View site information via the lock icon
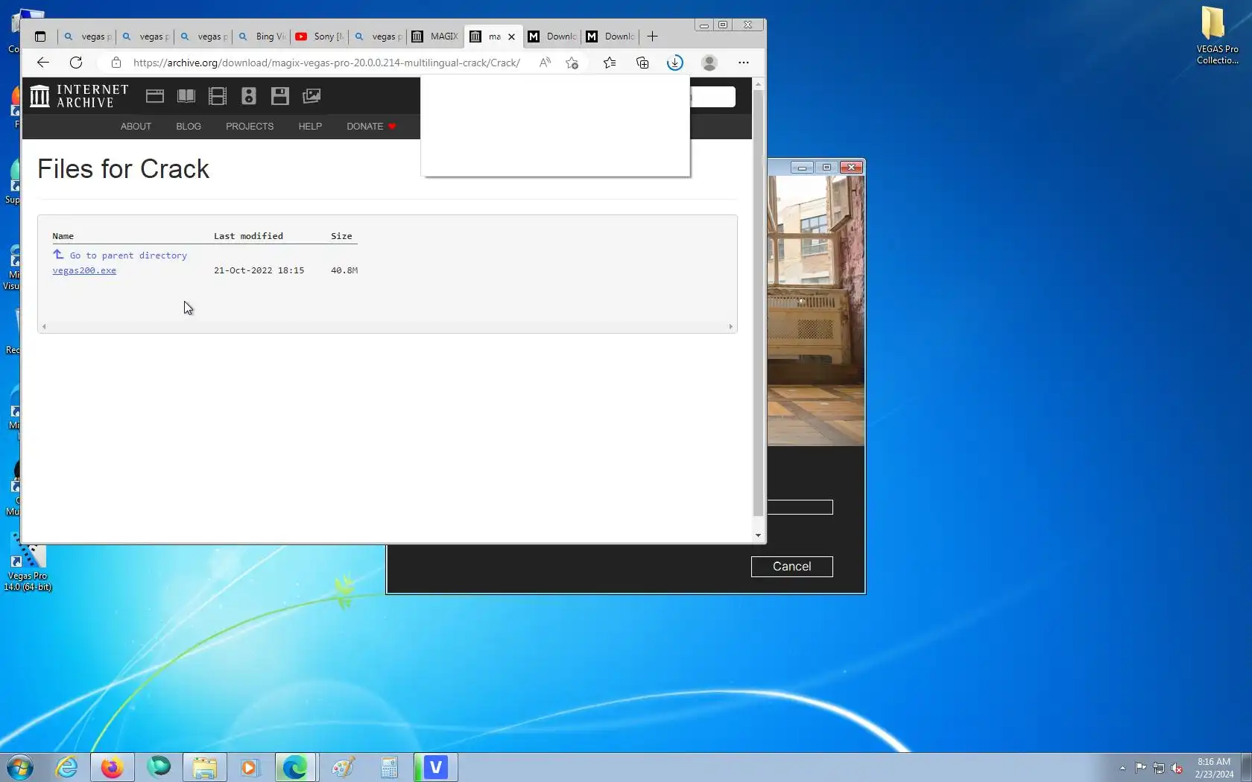The width and height of the screenshot is (1252, 782). coord(116,63)
